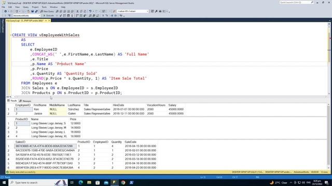
Task: Click vEmployeeWithSales in the query editor
Action: (59, 35)
